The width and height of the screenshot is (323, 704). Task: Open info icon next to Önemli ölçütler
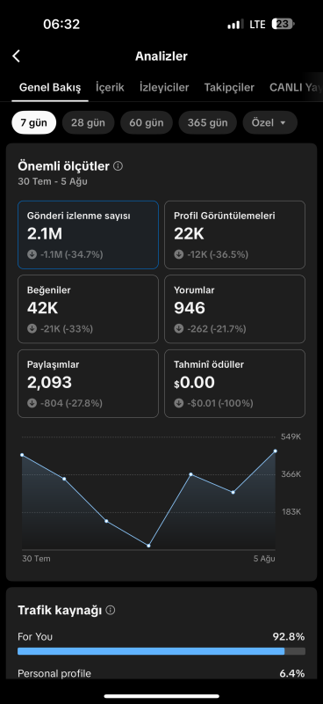coord(118,166)
